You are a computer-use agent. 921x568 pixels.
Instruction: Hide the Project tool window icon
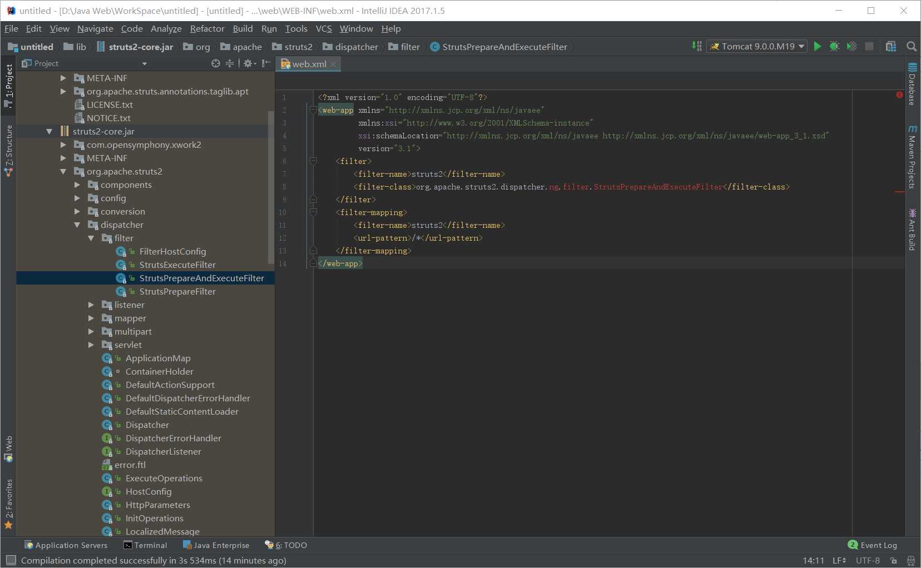tap(266, 63)
